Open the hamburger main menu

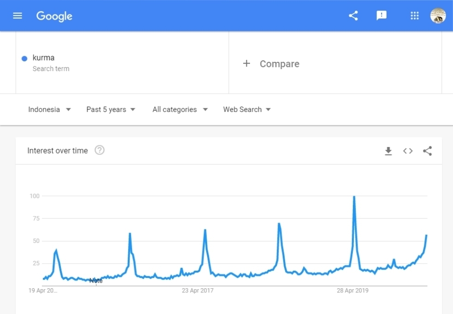point(18,16)
